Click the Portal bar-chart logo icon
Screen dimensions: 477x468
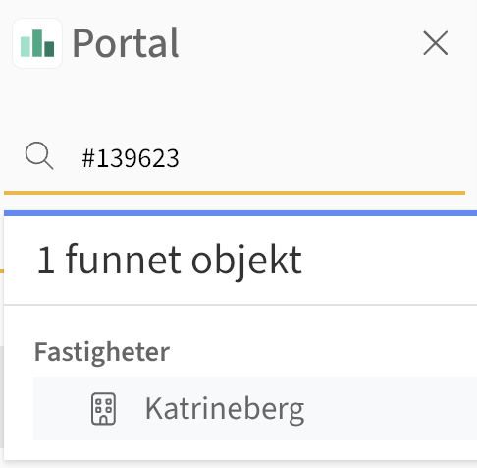pyautogui.click(x=37, y=43)
